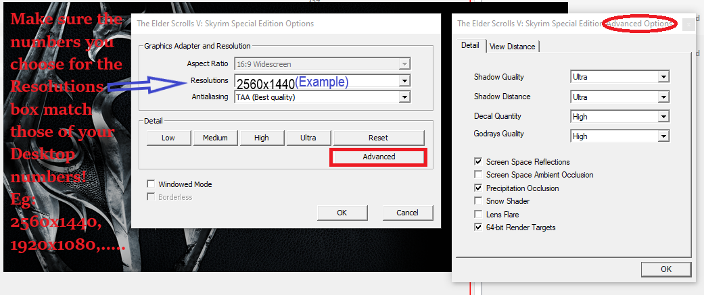Open the Antialiasing TAA dropdown

click(x=323, y=97)
